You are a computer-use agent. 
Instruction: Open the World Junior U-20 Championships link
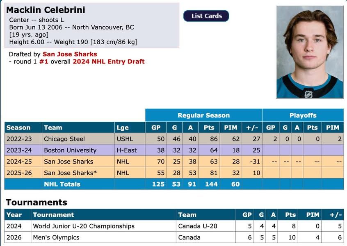pos(83,226)
